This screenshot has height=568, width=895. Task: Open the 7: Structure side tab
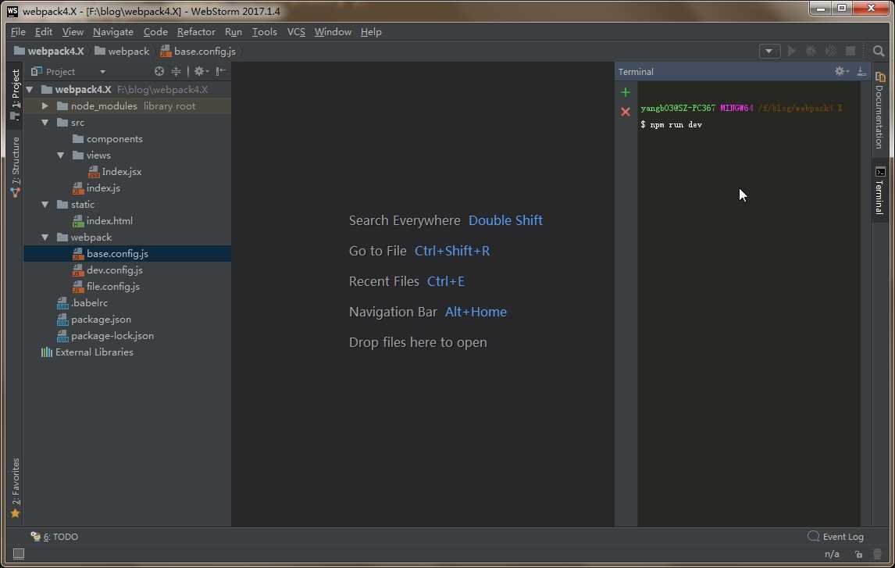[16, 167]
